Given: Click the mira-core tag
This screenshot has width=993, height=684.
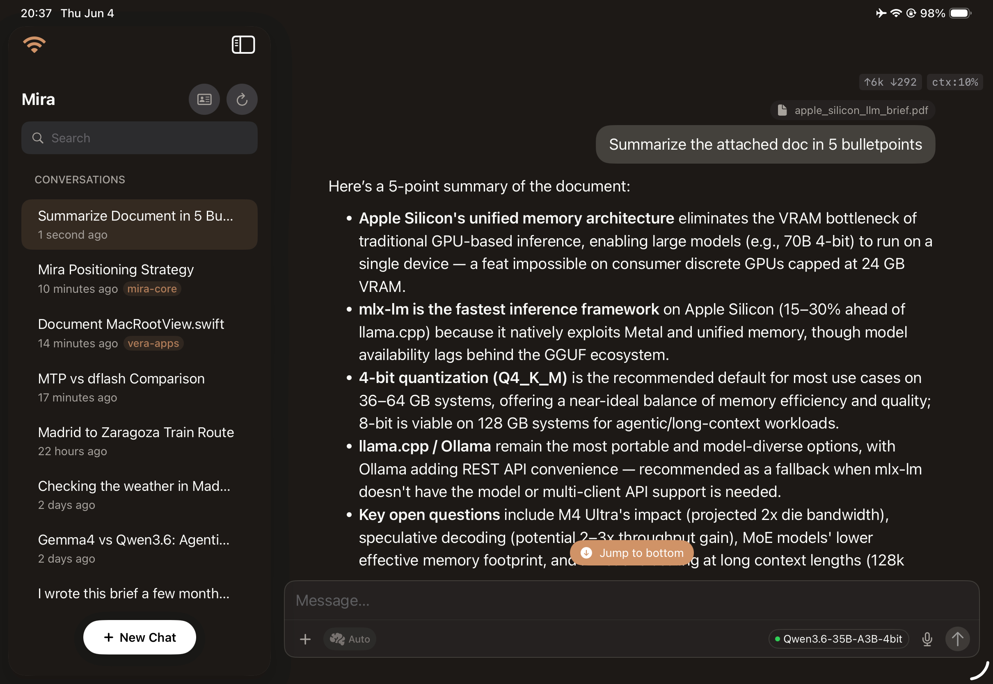Looking at the screenshot, I should click(x=152, y=289).
